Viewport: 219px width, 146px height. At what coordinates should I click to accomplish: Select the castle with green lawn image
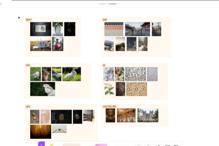(x=148, y=115)
